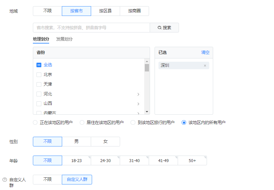The image size is (274, 190).
Task: Select 按区县 region option
Action: pyautogui.click(x=105, y=11)
